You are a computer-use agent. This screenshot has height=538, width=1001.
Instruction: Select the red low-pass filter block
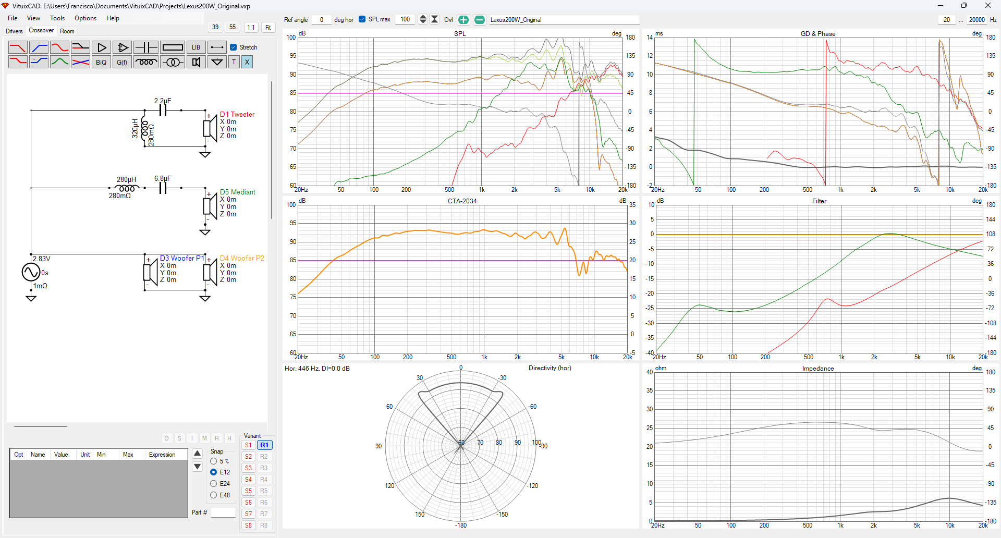18,47
